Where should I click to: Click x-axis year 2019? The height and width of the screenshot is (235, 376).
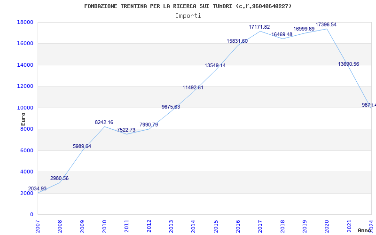(305, 226)
